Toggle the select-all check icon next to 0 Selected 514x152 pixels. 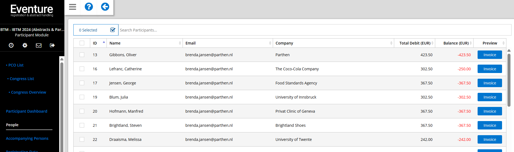pyautogui.click(x=113, y=30)
